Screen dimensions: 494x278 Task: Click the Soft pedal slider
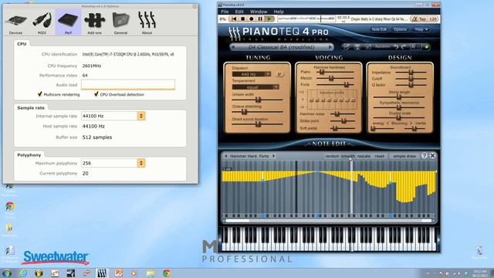(x=343, y=128)
